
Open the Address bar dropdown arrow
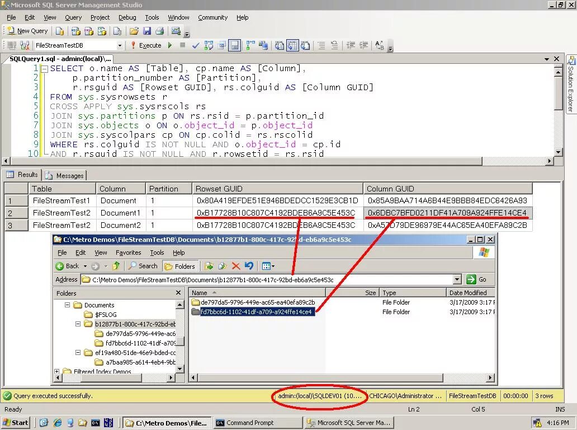point(457,279)
